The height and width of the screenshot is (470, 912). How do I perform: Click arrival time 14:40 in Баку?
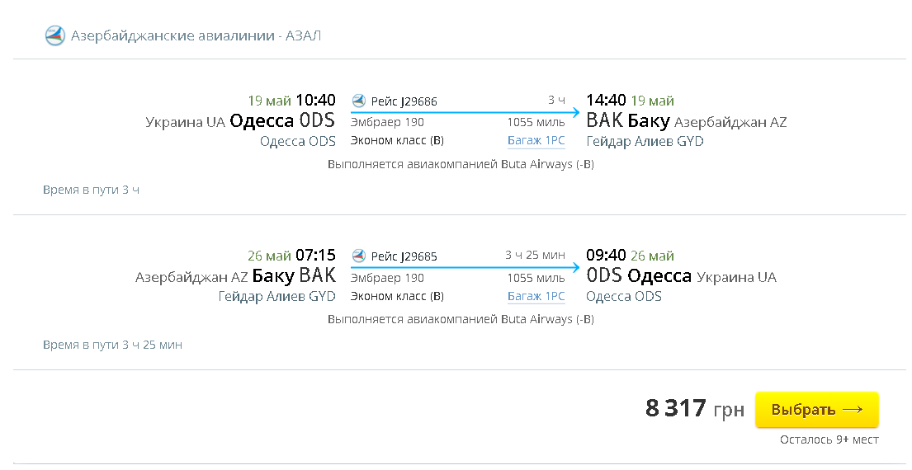pos(606,101)
